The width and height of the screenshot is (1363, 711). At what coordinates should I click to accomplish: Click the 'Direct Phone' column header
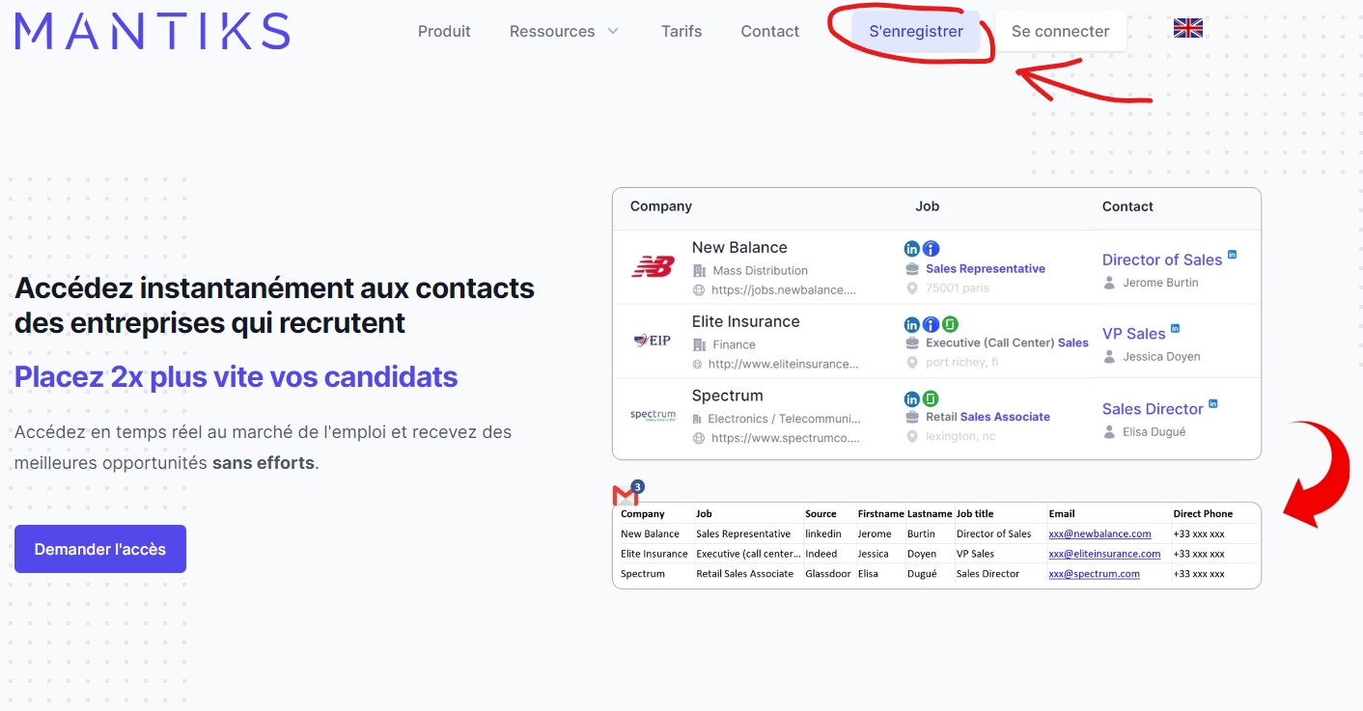pyautogui.click(x=1203, y=514)
